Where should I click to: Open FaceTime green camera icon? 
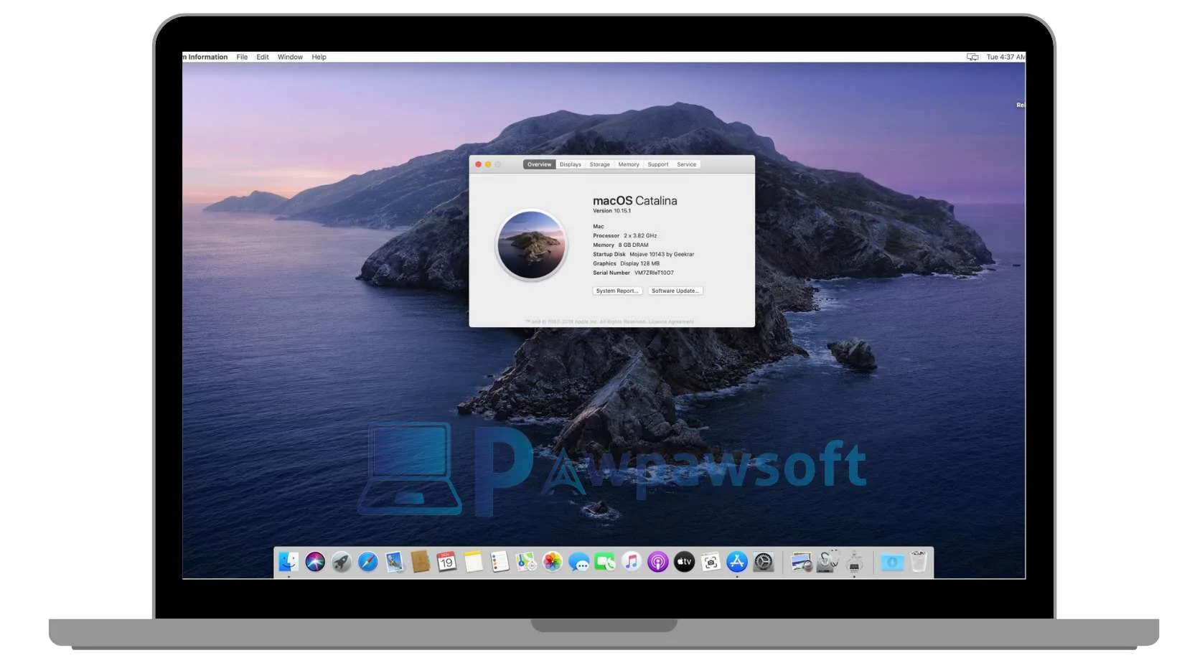[x=605, y=562]
